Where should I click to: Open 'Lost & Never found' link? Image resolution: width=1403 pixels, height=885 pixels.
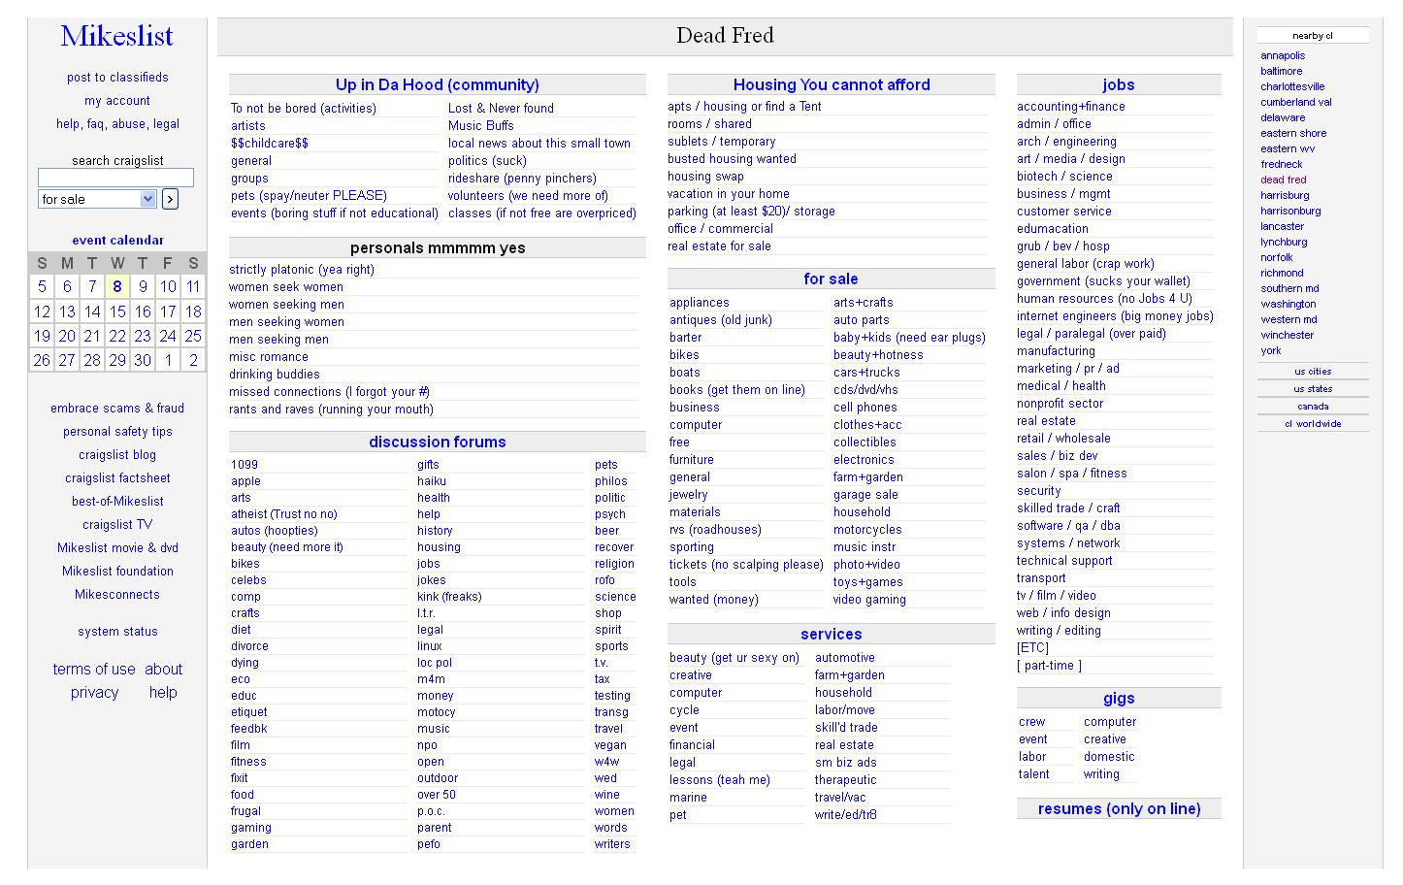(501, 109)
